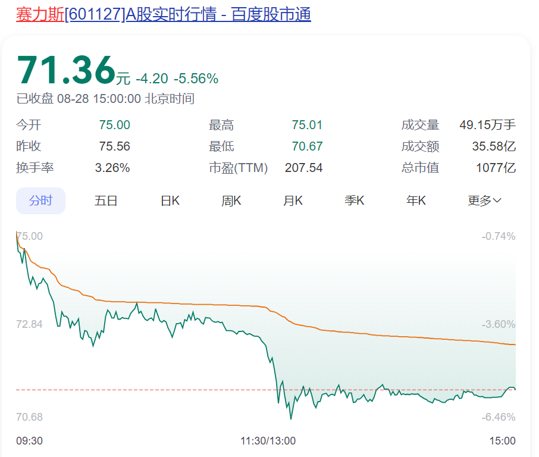Image resolution: width=539 pixels, height=457 pixels.
Task: Click the 总市值 value 1077亿
Action: [x=496, y=168]
